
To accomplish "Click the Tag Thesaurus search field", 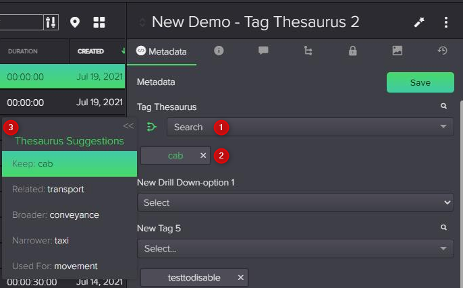I will 304,127.
